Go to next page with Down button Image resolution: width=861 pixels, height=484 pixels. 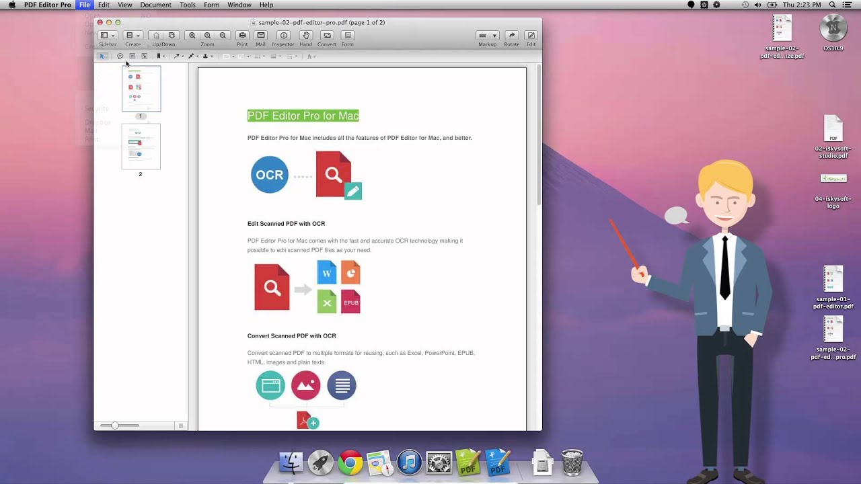(172, 36)
